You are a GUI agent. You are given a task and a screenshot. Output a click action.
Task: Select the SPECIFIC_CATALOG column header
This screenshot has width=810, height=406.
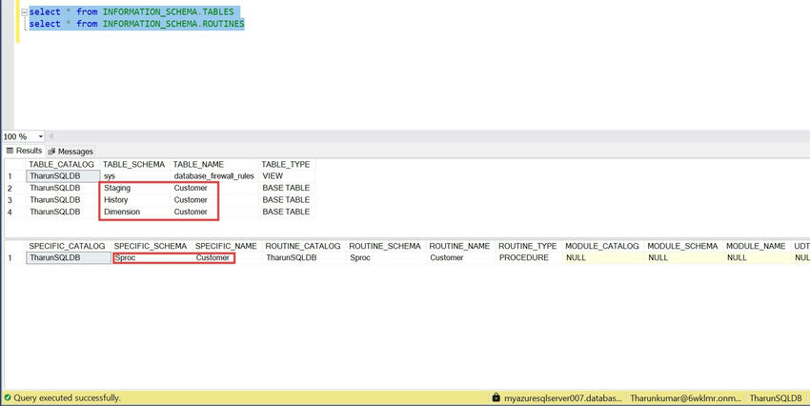click(69, 246)
